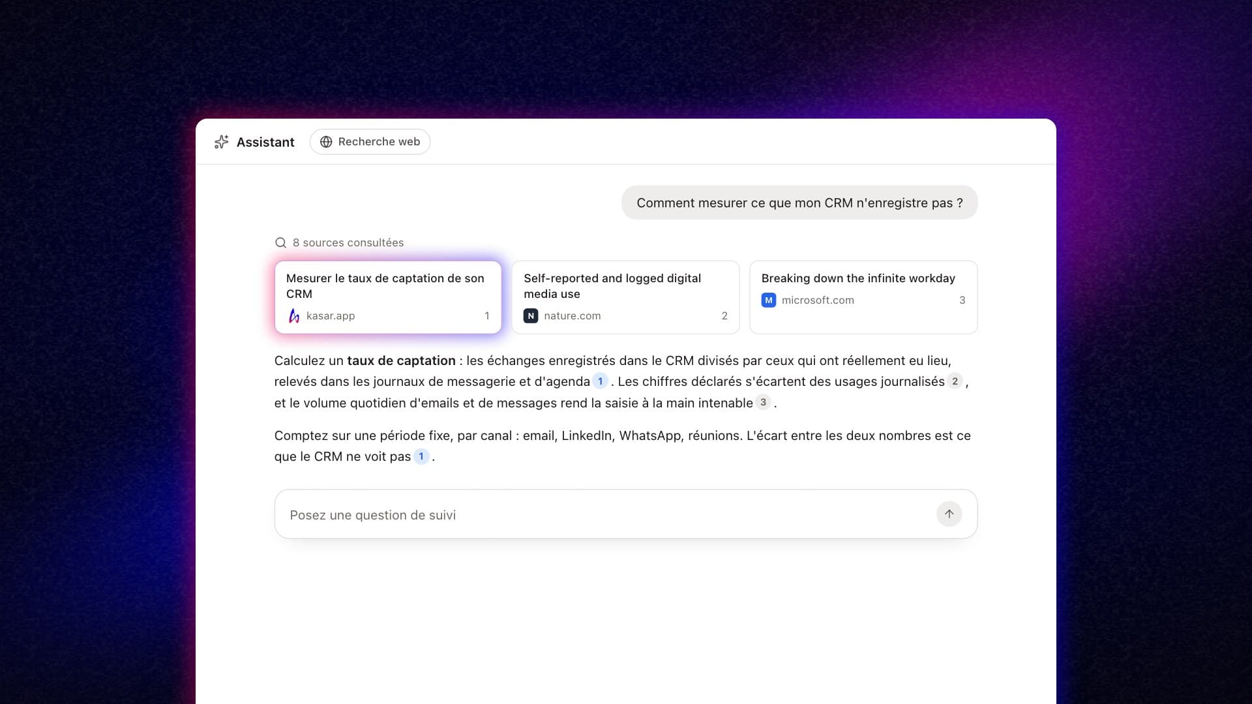
Task: Click citation 3 after 'intenable'
Action: [x=763, y=402]
